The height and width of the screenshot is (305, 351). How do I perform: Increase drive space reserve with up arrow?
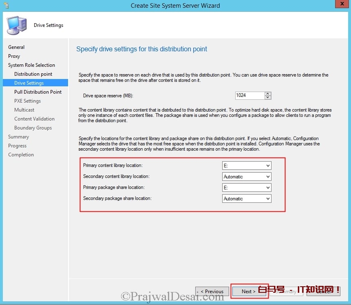pyautogui.click(x=268, y=94)
